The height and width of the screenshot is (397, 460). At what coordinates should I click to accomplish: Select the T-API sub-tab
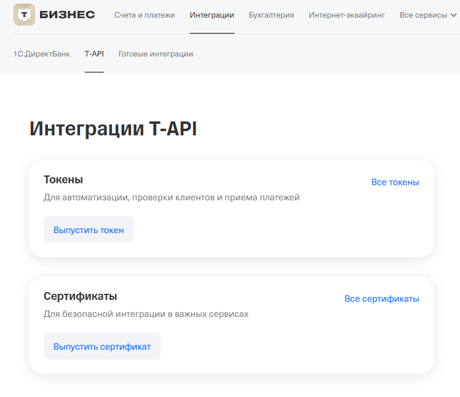click(x=94, y=54)
